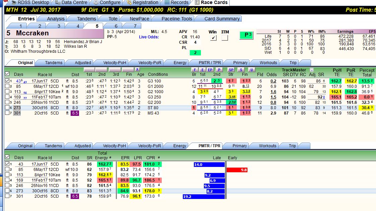Open the Configure gear tab
Viewport: 376px width, 211px height.
coord(96,2)
